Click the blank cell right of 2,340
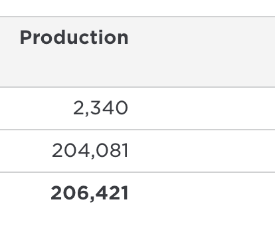This screenshot has width=275, height=246. (201, 108)
